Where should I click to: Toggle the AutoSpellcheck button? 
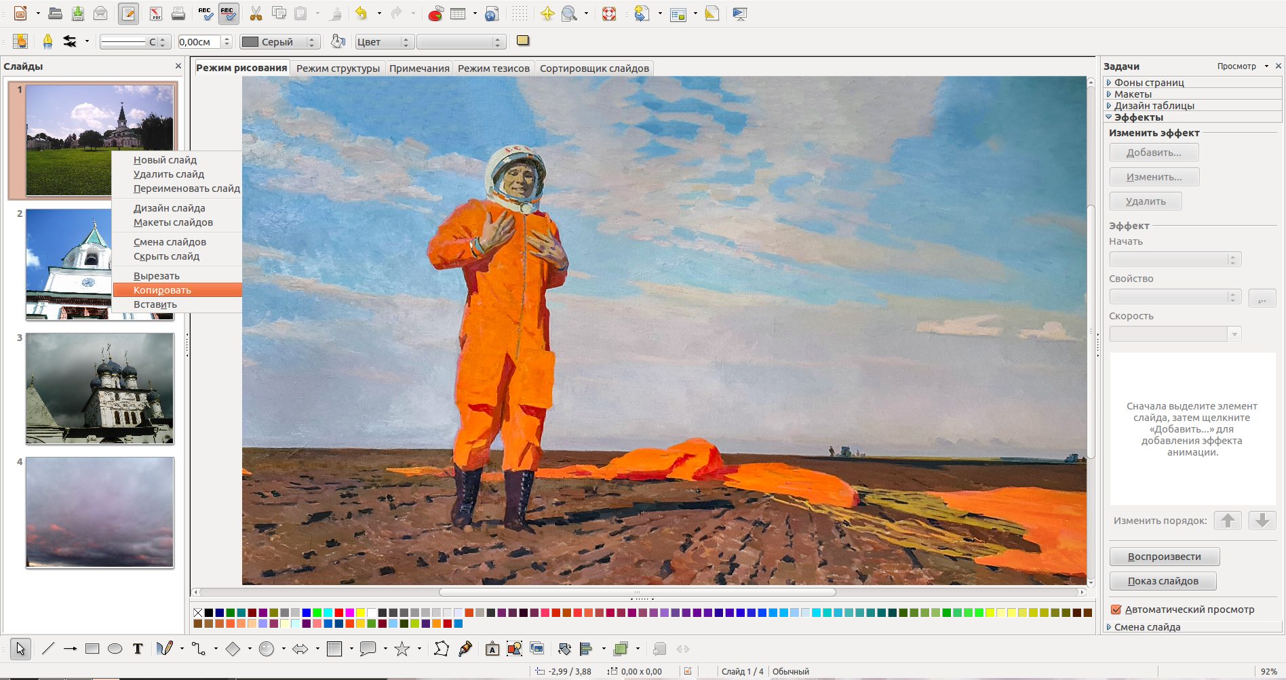coord(228,14)
